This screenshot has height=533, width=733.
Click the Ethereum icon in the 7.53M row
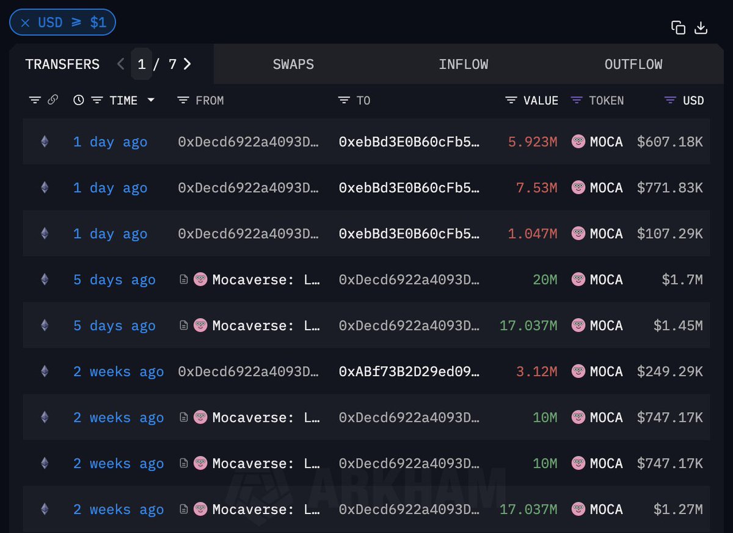pos(45,187)
